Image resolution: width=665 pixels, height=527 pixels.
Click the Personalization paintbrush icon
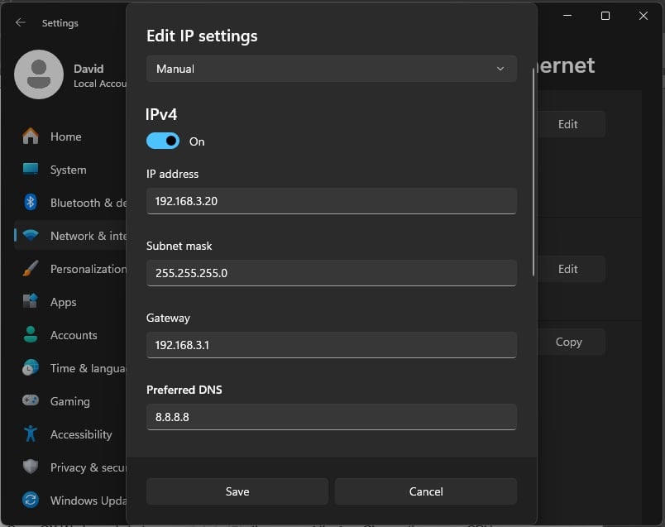(31, 269)
